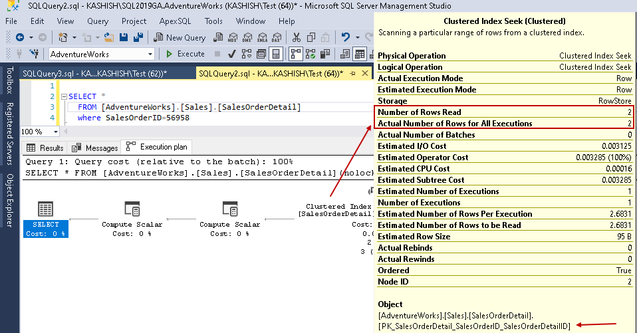Click the Compute Scalar operator beside Clustered Index
This screenshot has width=637, height=333.
tap(230, 219)
